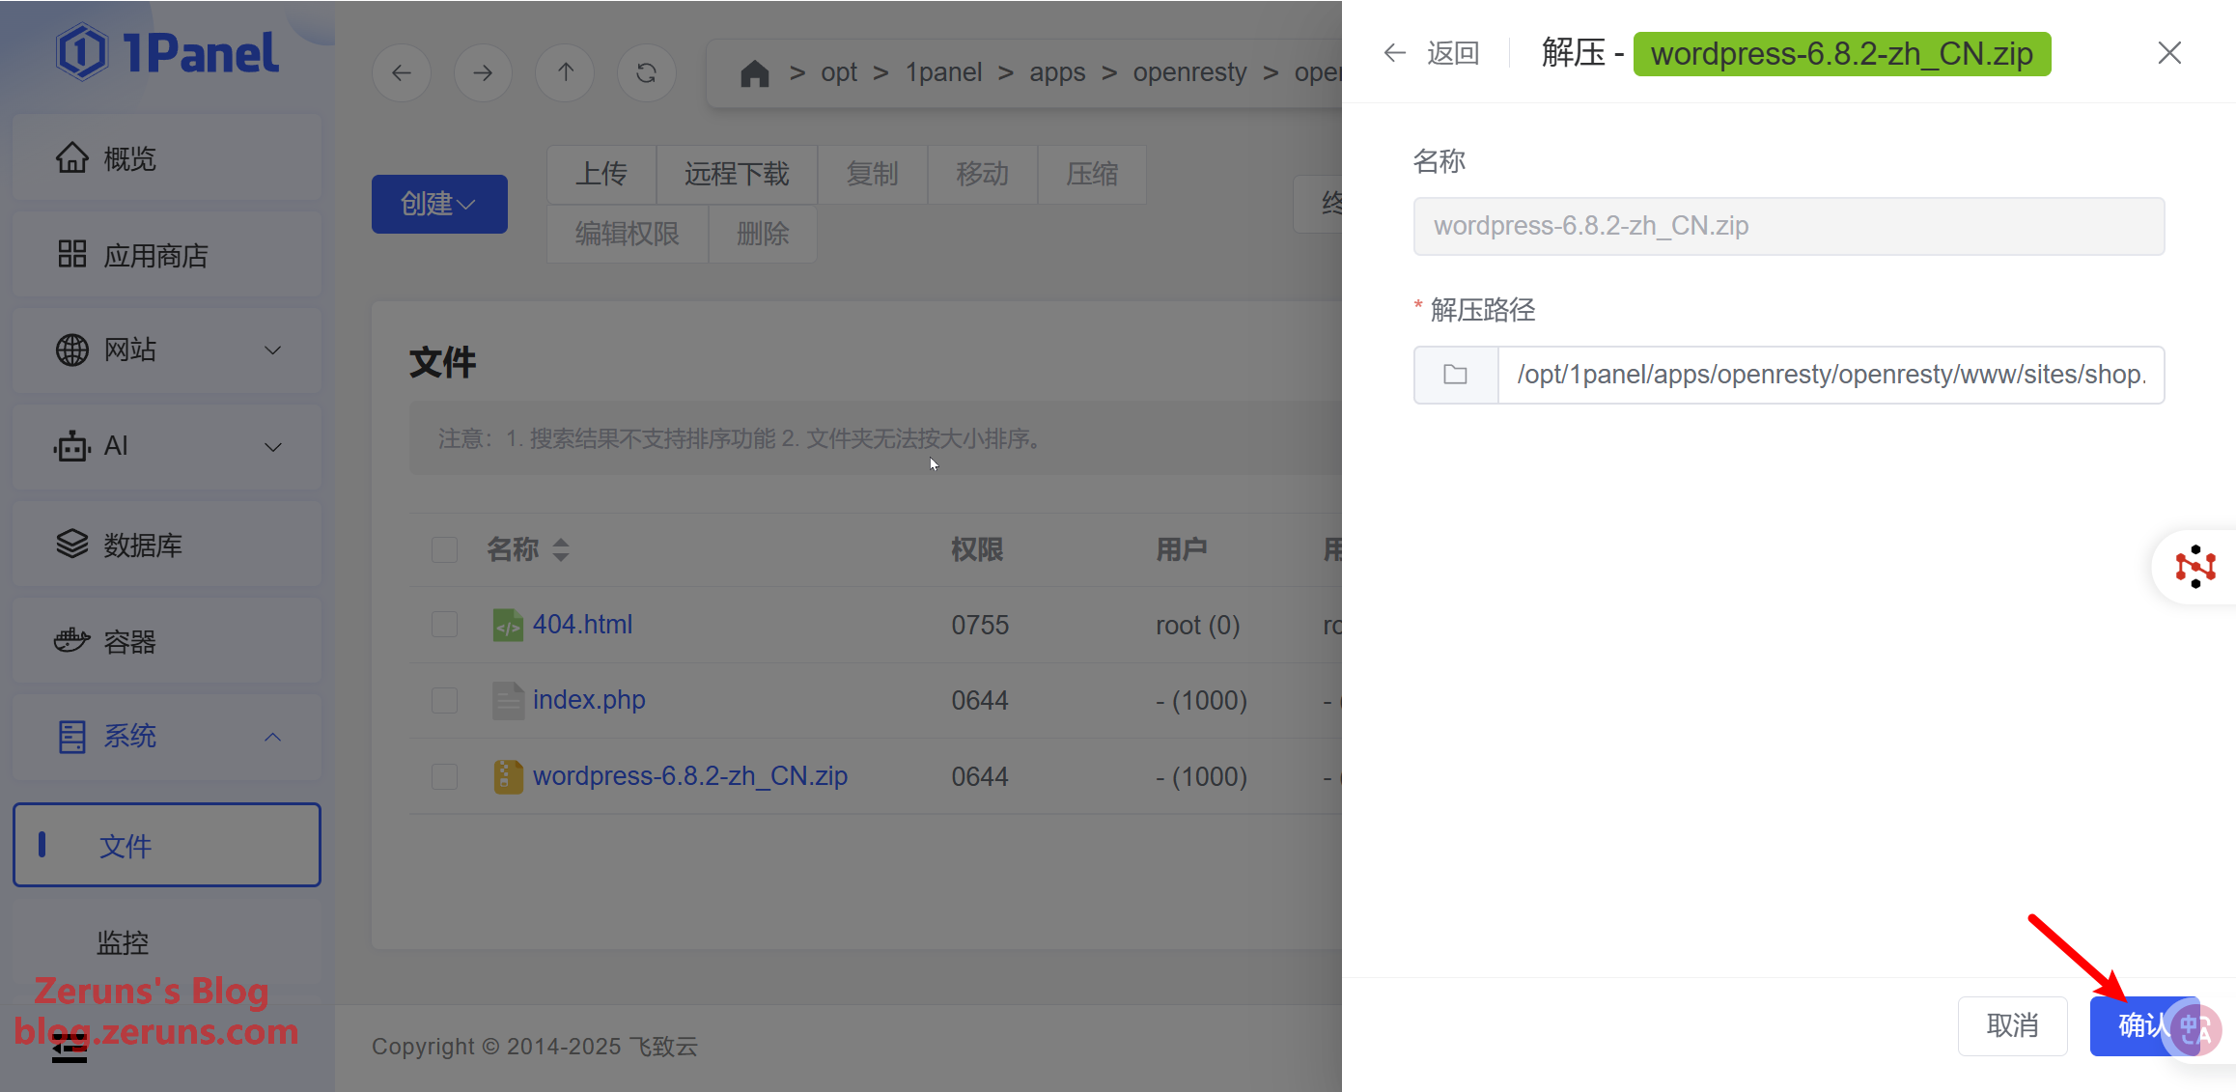Go forward in file browser history
Viewport: 2236px width, 1092px height.
point(483,72)
